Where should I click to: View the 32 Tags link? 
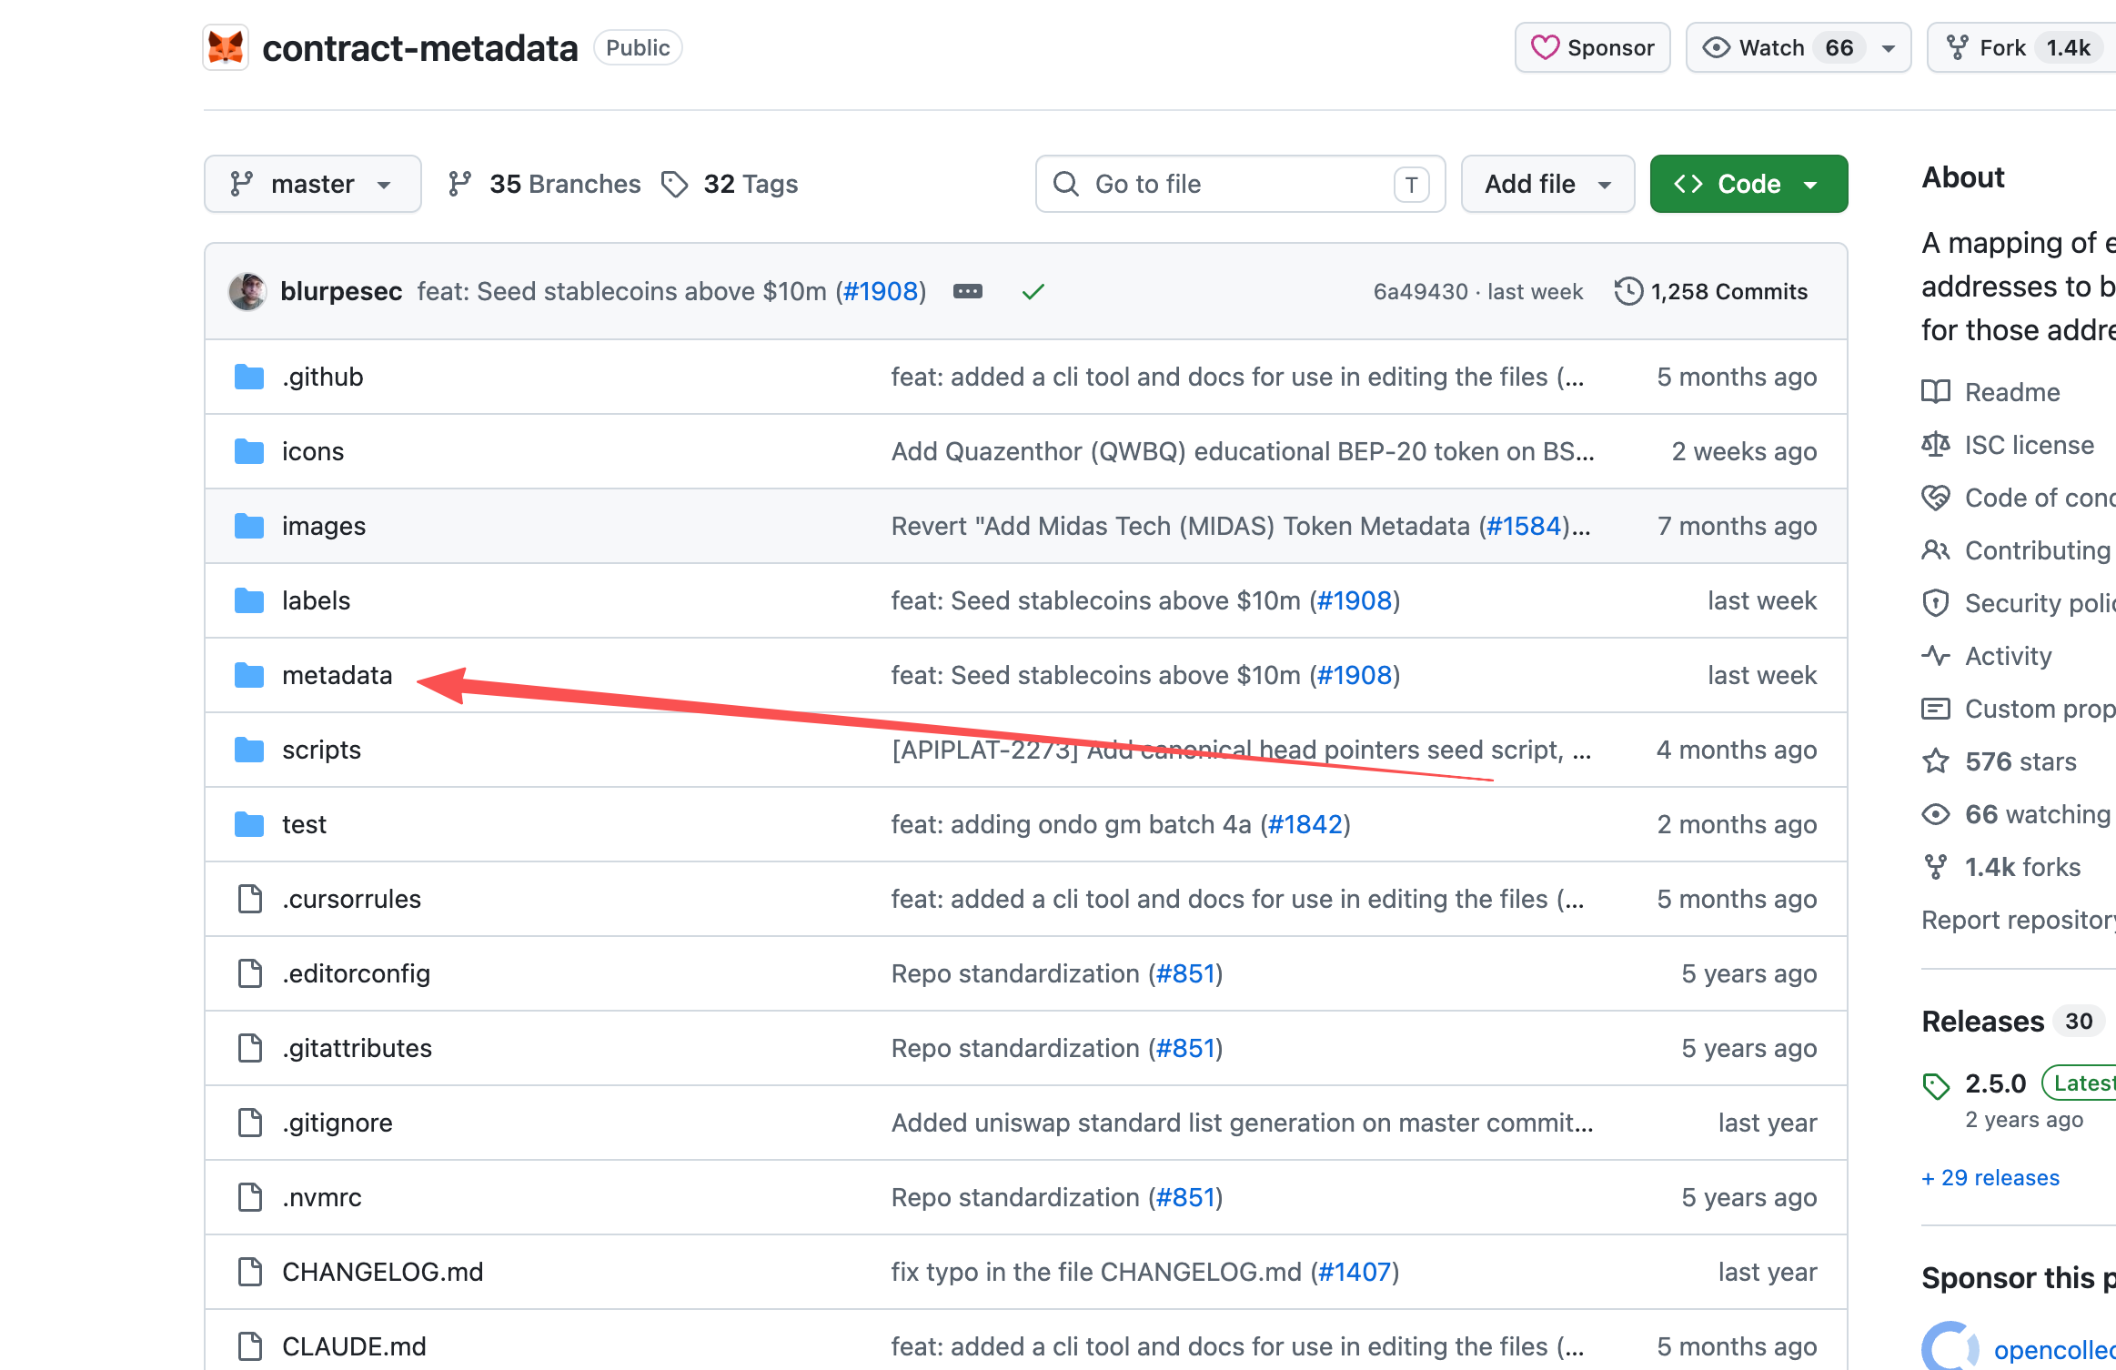pyautogui.click(x=730, y=184)
